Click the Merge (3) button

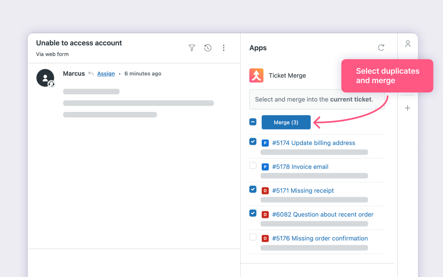tap(286, 122)
